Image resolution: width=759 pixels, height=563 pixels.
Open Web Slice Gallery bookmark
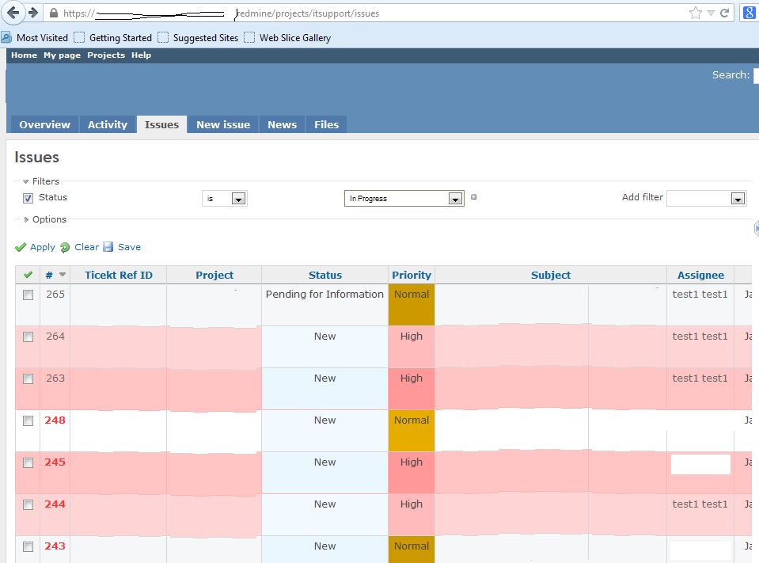[287, 38]
